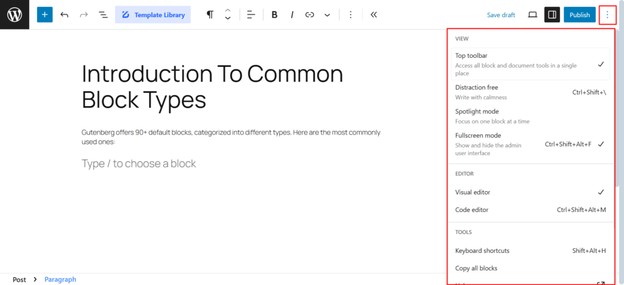Enable Spotlight mode
This screenshot has height=285, width=624.
click(531, 116)
